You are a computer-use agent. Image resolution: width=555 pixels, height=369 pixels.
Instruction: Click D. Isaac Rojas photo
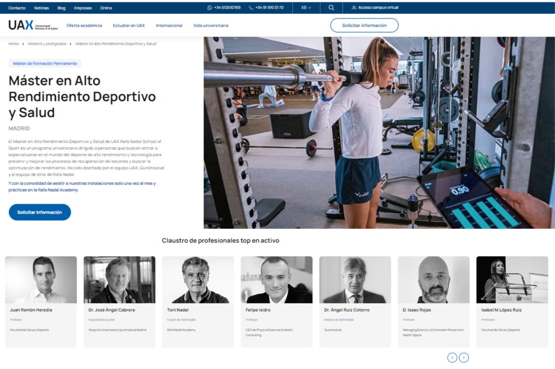434,280
